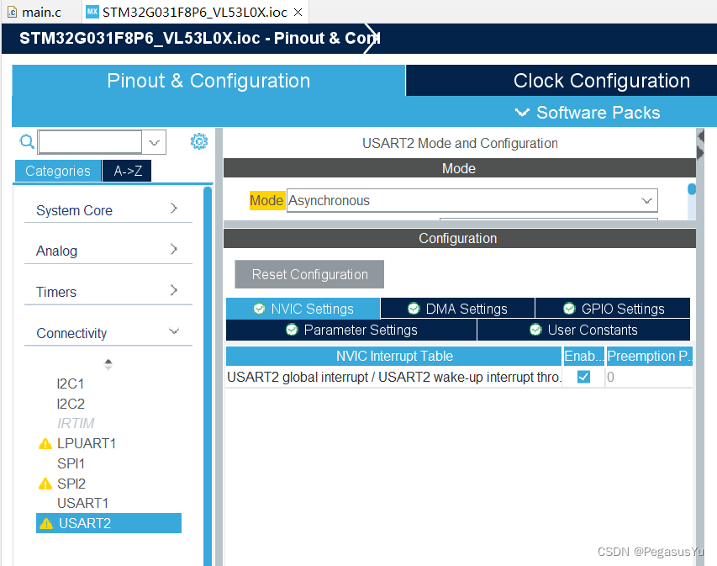The height and width of the screenshot is (566, 717).
Task: Click the search magnifier icon
Action: (x=27, y=142)
